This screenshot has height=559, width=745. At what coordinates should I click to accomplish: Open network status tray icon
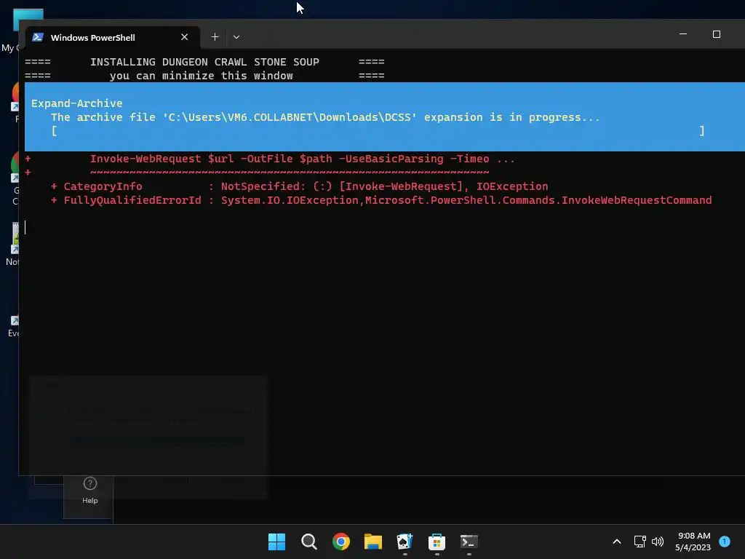[x=640, y=542]
